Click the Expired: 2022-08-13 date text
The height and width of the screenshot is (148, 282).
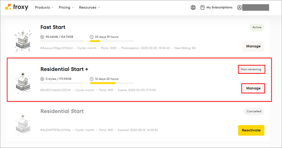138,130
